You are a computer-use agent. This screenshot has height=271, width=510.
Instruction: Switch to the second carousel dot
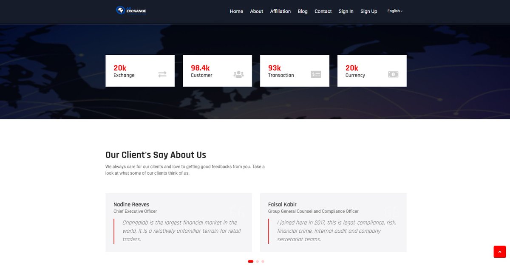coord(258,262)
